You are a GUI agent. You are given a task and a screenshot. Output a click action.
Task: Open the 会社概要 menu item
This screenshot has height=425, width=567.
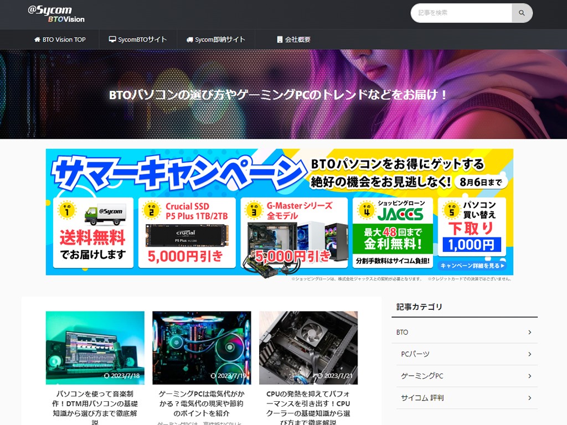293,39
